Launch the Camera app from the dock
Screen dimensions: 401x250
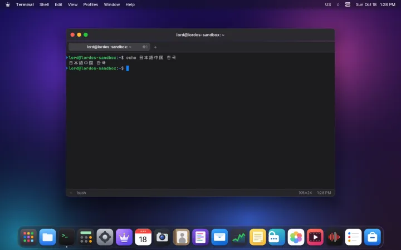(162, 237)
